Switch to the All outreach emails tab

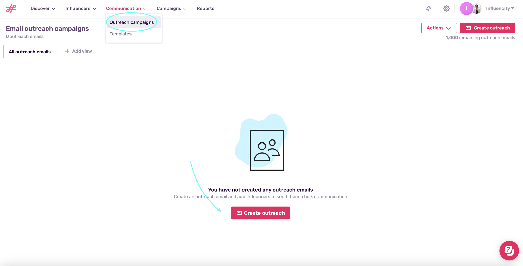[29, 51]
